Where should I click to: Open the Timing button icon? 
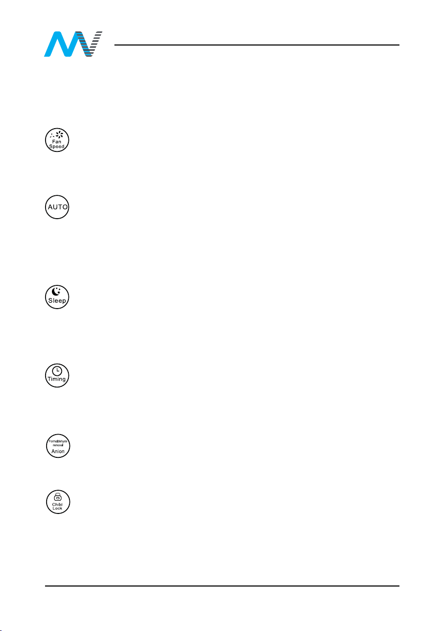(x=57, y=375)
